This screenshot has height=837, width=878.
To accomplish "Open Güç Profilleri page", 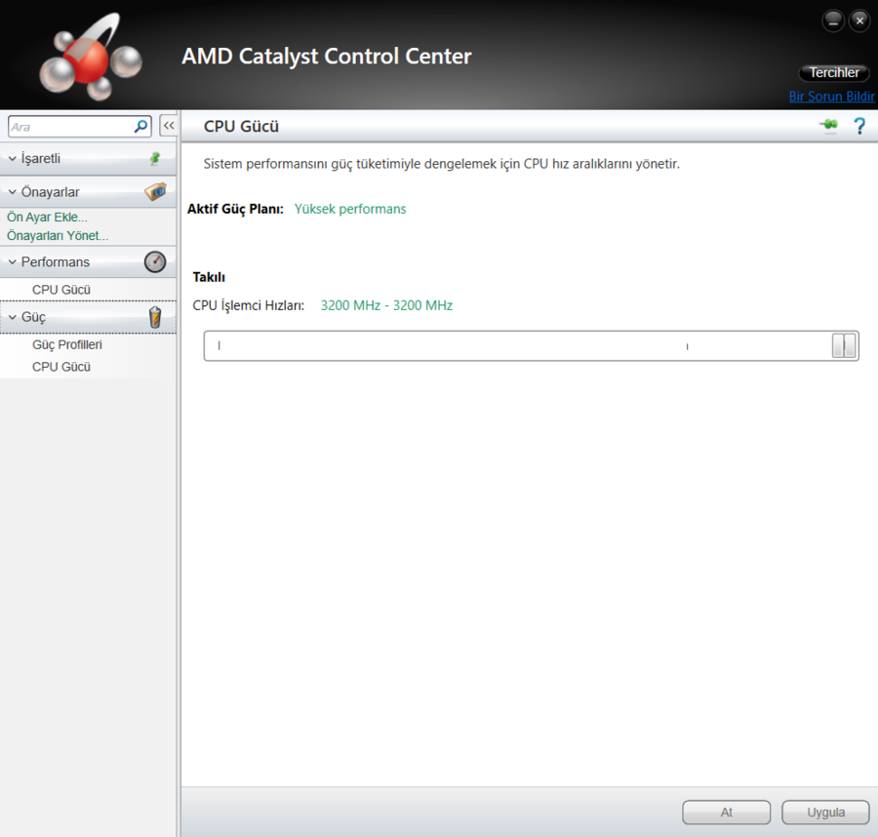I will 67,344.
